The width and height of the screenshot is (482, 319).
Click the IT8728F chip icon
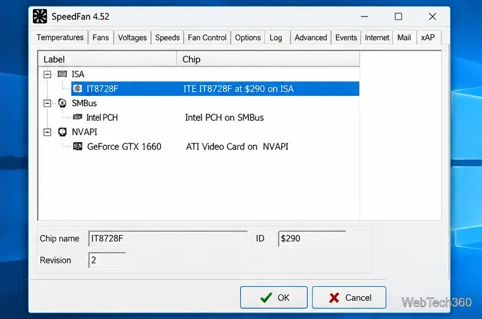(78, 88)
